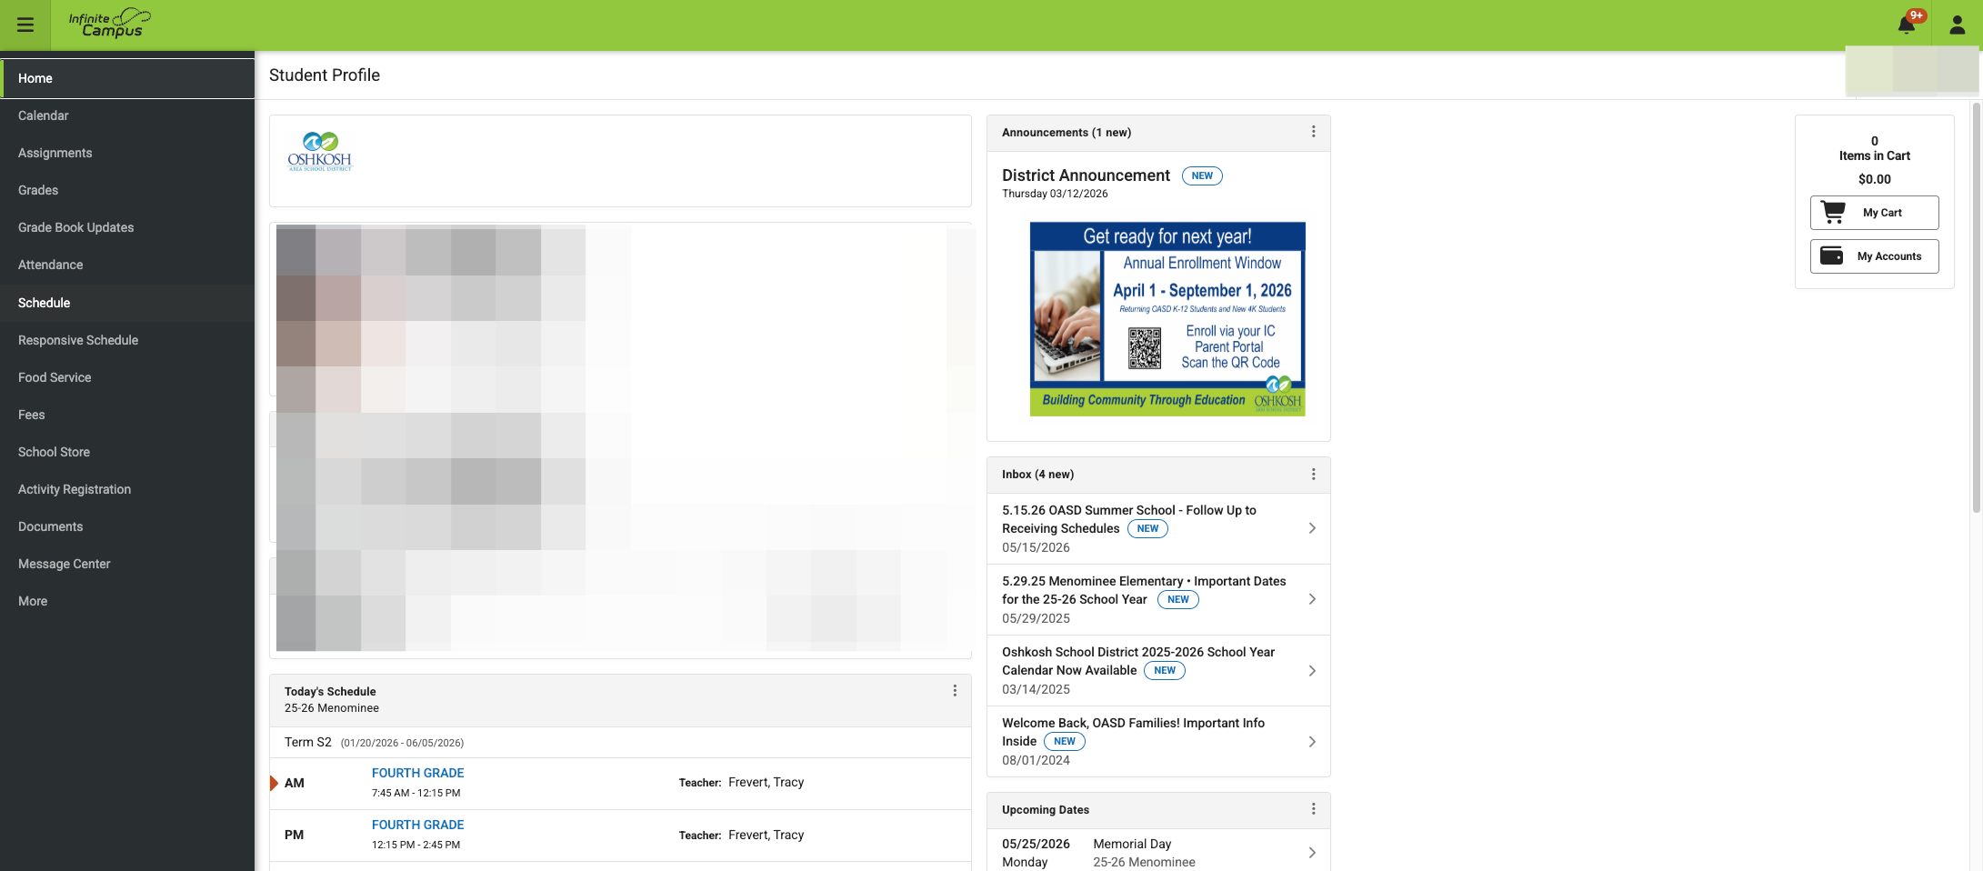Image resolution: width=1983 pixels, height=871 pixels.
Task: Click the My Accounts wallet icon
Action: tap(1831, 255)
